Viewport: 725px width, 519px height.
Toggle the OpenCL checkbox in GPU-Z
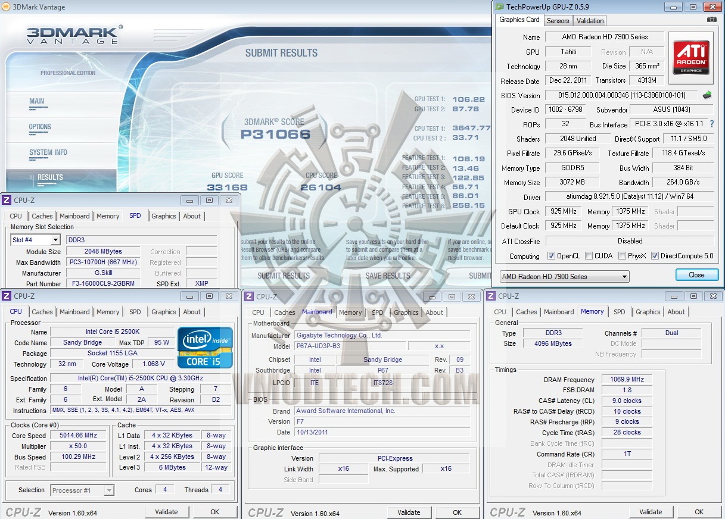pos(552,256)
